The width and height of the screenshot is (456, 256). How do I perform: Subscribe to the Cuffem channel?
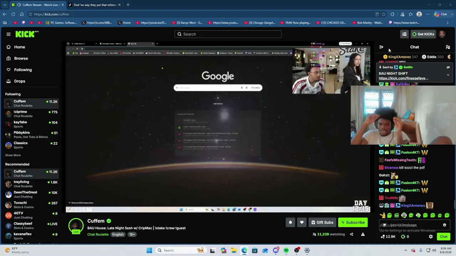click(353, 223)
